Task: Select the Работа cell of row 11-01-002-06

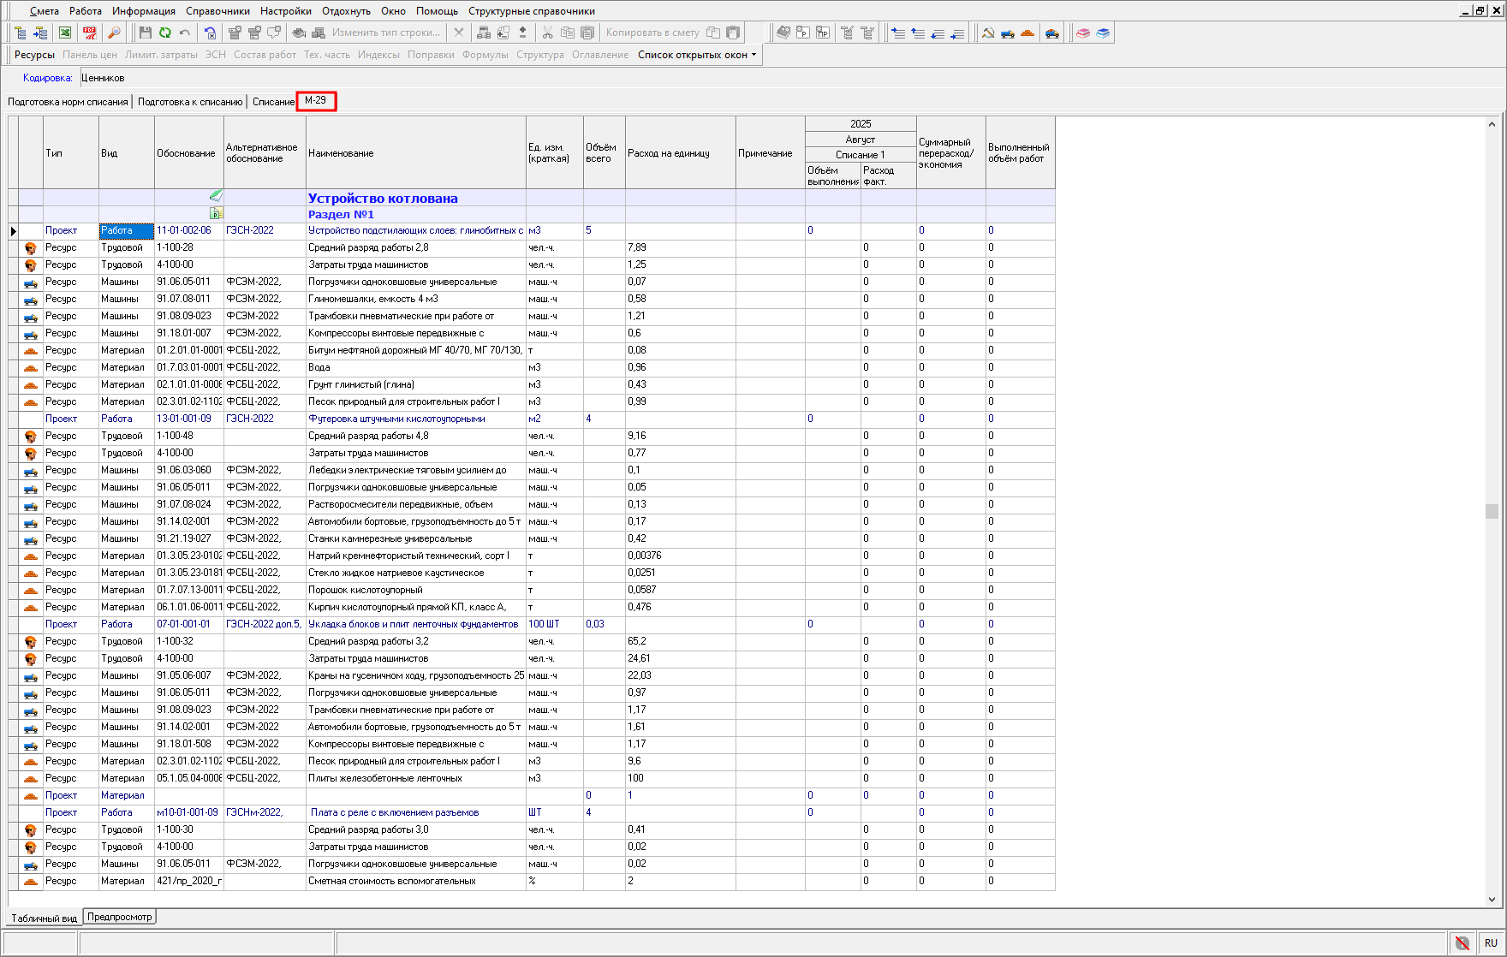Action: click(x=126, y=231)
